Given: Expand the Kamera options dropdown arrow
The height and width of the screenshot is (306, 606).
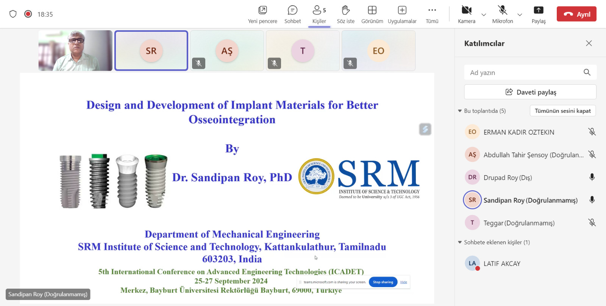Looking at the screenshot, I should point(484,15).
